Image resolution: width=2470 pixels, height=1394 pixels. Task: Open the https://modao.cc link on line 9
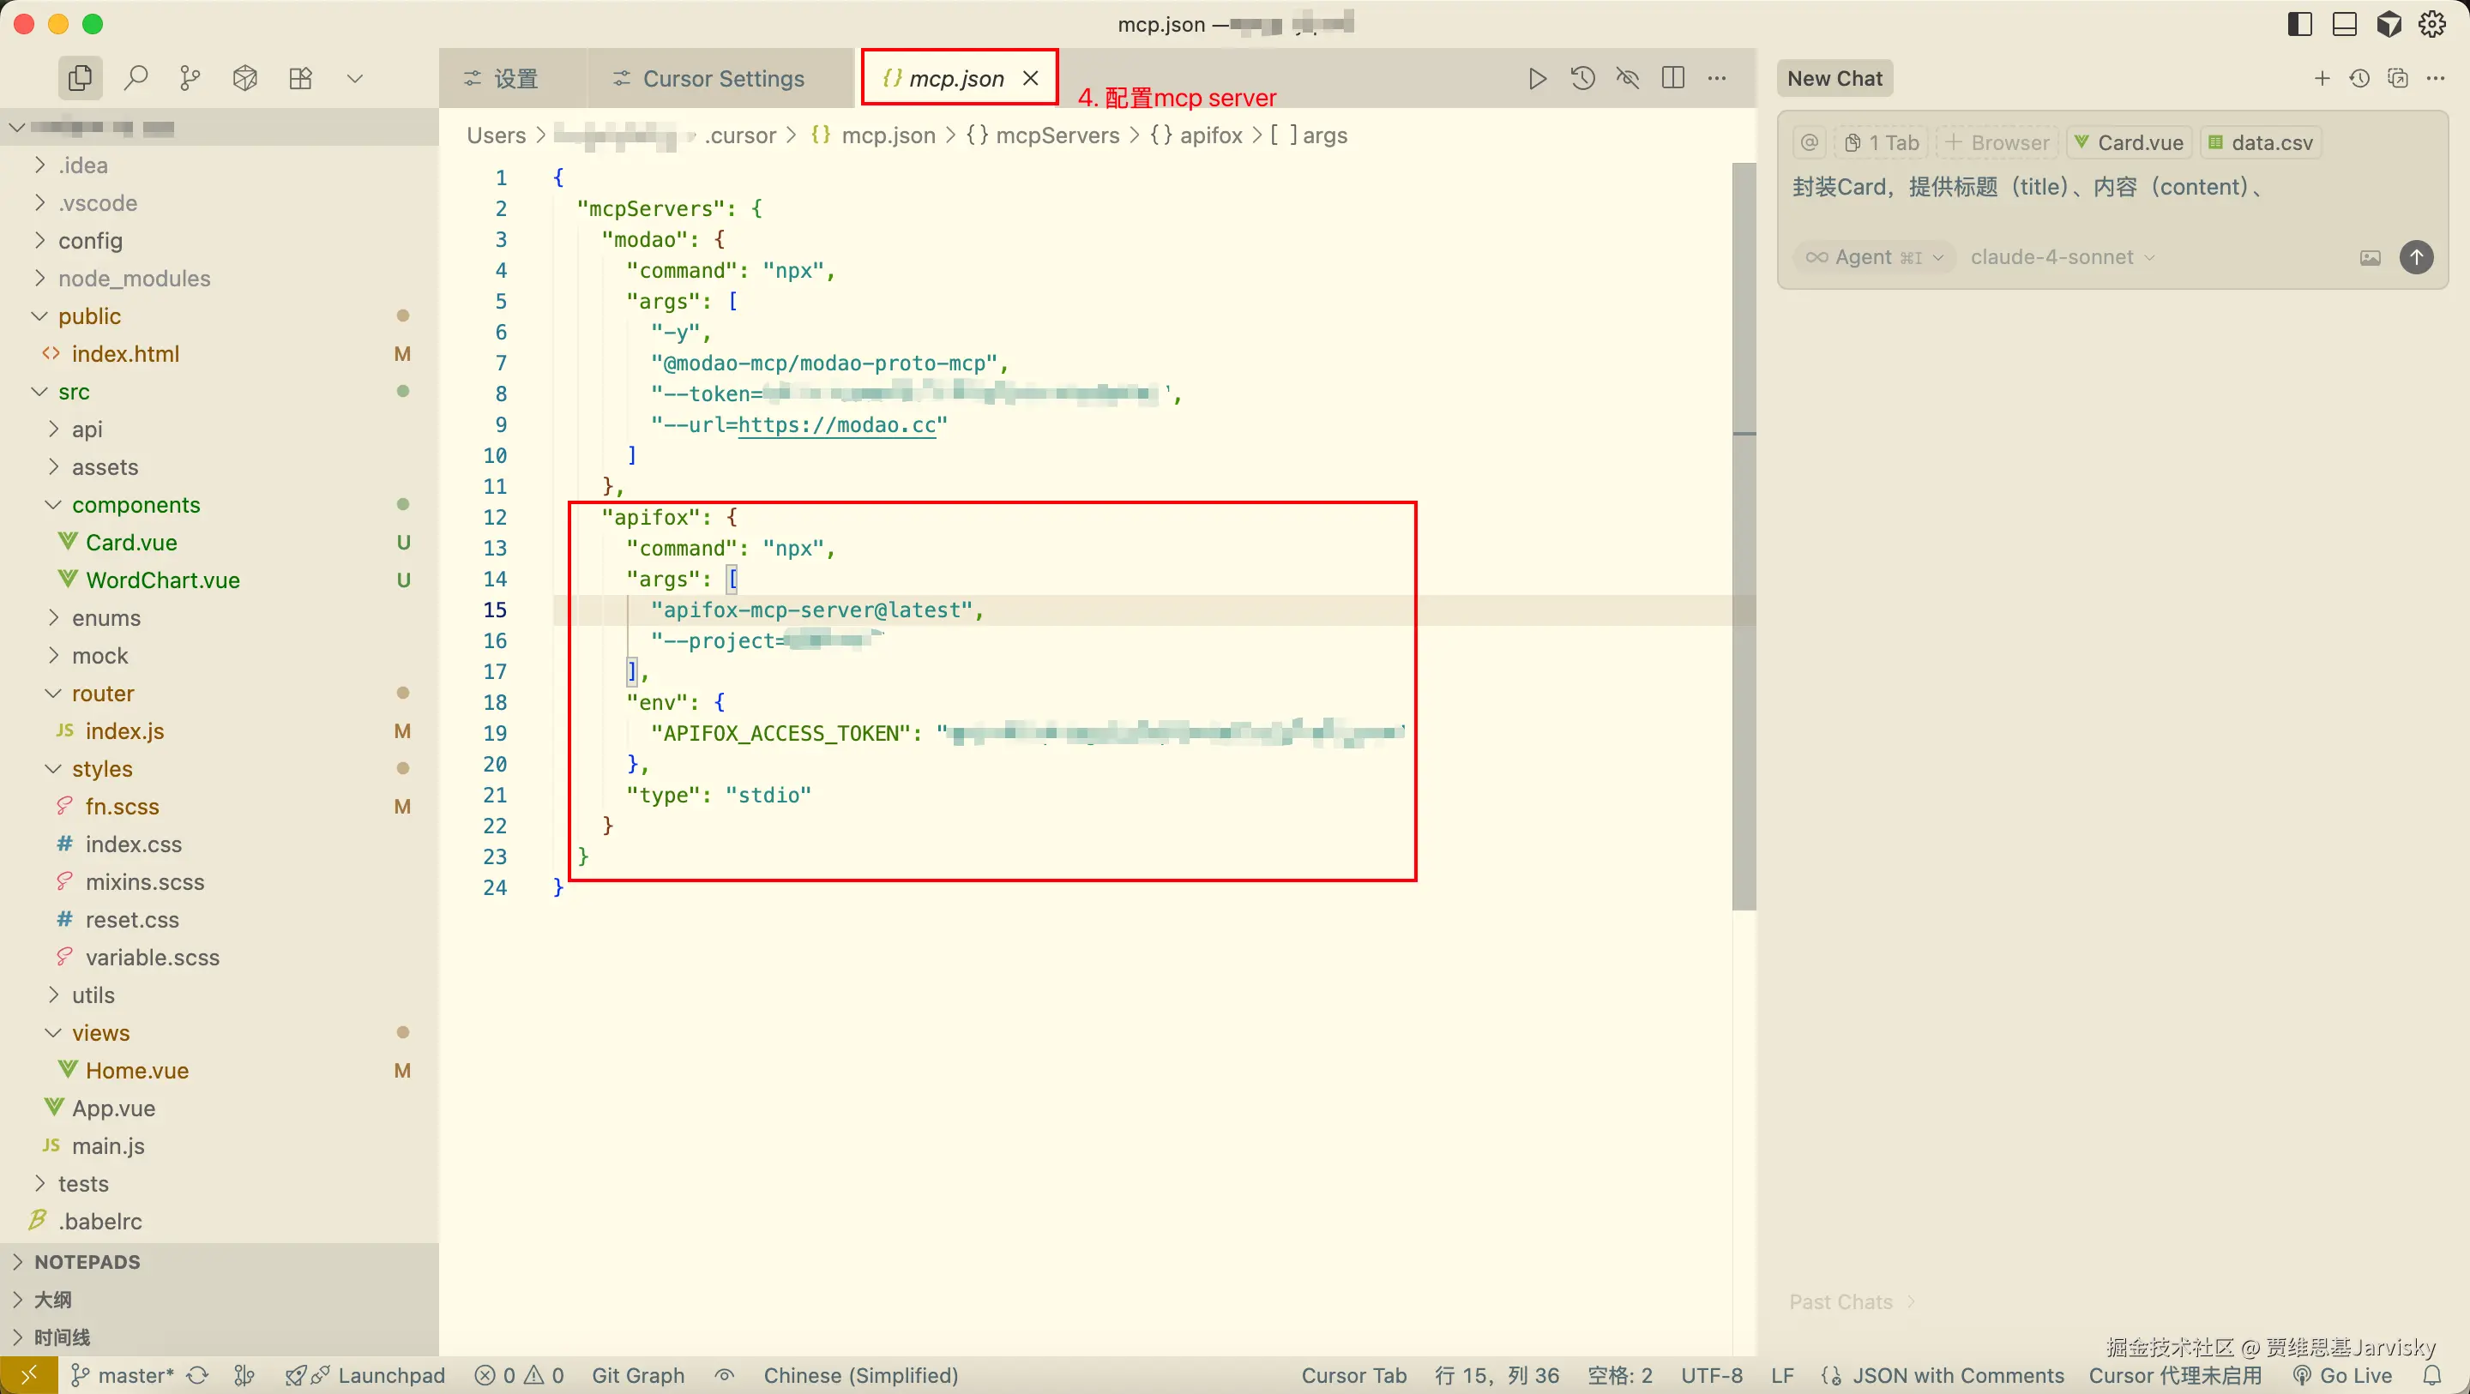tap(836, 424)
